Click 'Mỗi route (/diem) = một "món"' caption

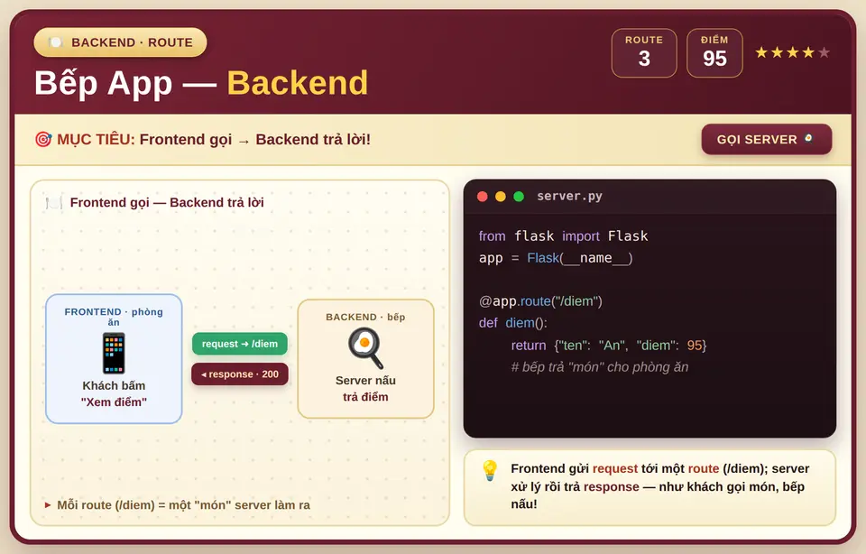(183, 505)
